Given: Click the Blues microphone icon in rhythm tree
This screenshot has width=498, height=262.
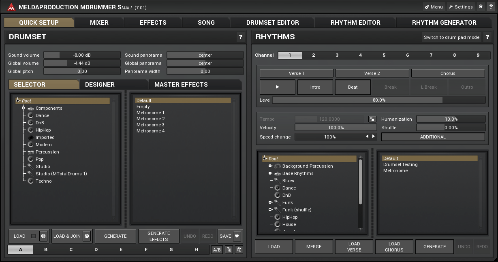Looking at the screenshot, I should (x=278, y=181).
